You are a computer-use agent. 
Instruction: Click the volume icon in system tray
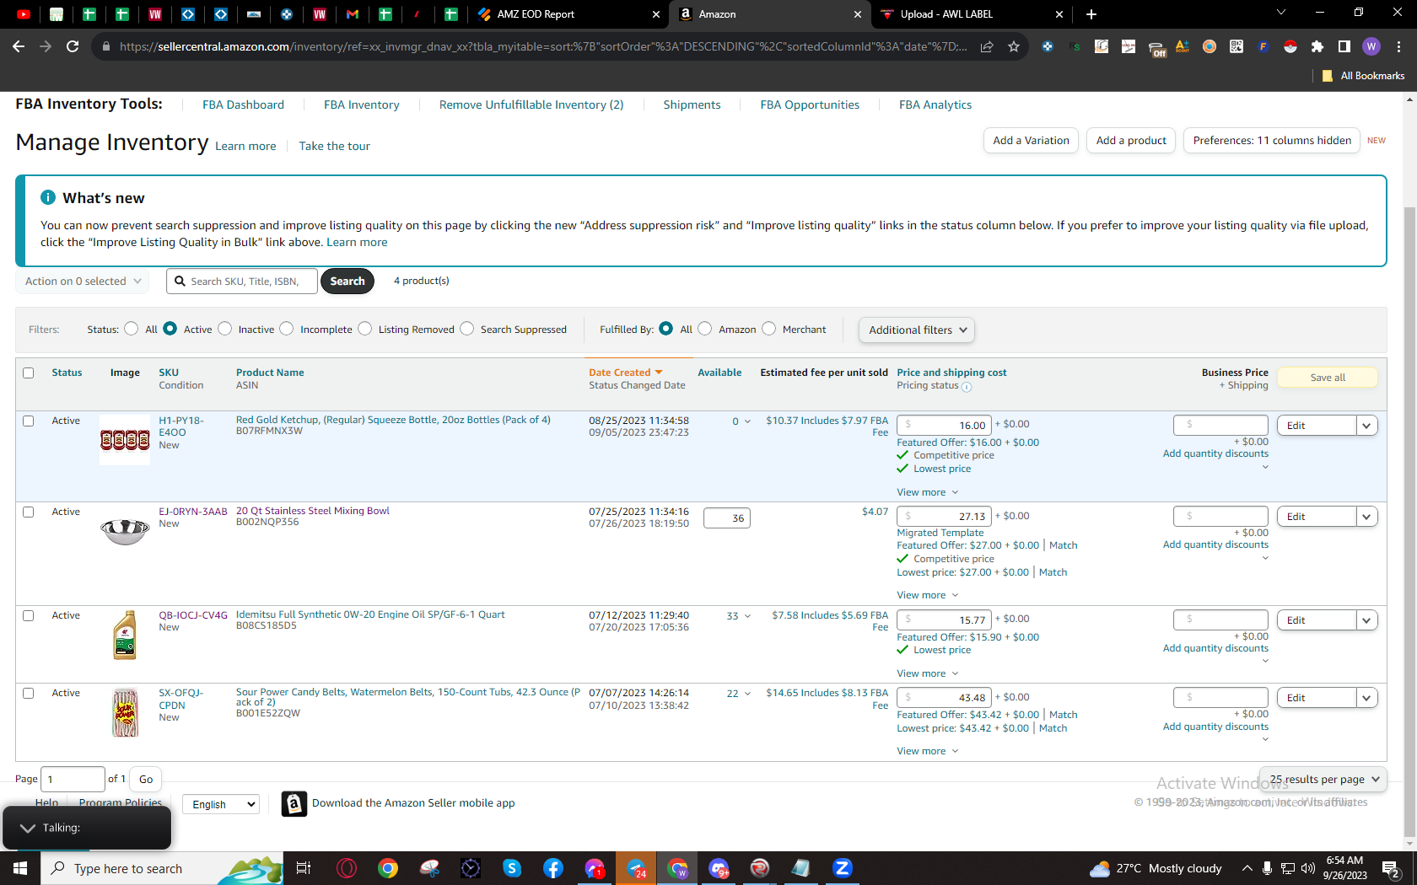coord(1308,868)
